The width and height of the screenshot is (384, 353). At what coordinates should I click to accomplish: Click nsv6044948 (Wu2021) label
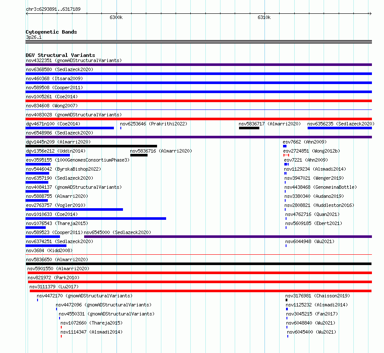[310, 241]
